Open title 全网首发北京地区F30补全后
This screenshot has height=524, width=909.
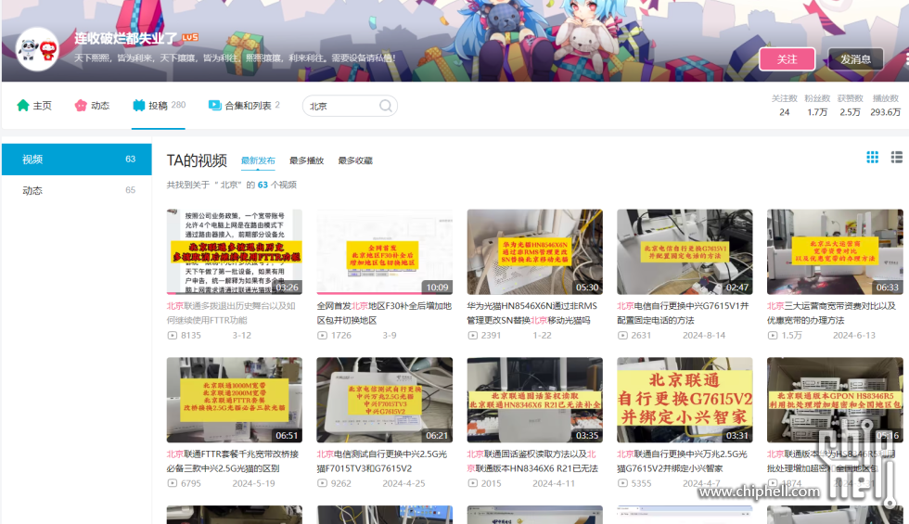coord(384,313)
